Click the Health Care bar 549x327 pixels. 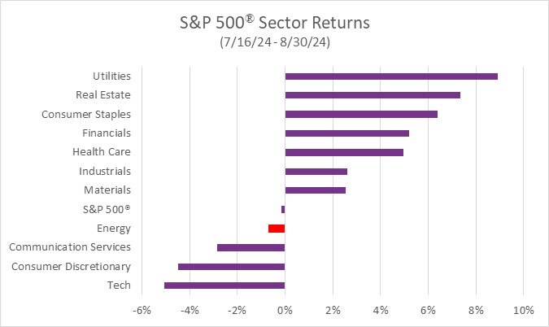[x=344, y=152]
